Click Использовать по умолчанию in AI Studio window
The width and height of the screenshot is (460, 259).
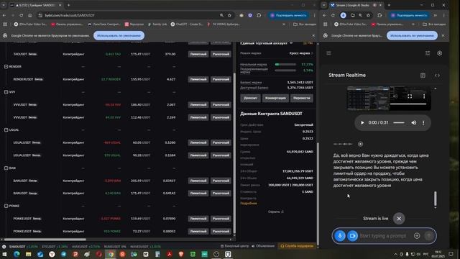coord(412,35)
